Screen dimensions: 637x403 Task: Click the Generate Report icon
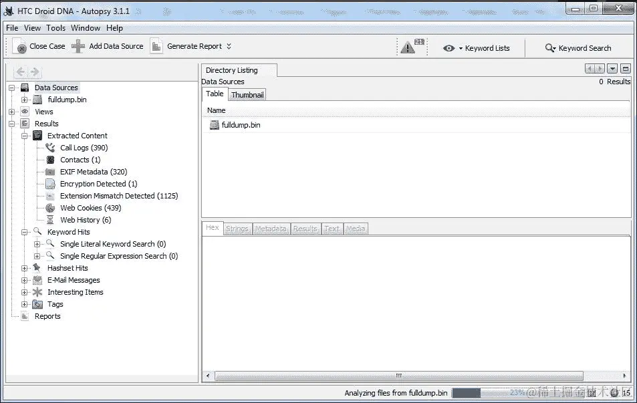[156, 46]
